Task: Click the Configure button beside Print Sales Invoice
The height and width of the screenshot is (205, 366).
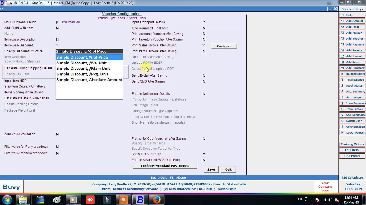Action: 224,46
